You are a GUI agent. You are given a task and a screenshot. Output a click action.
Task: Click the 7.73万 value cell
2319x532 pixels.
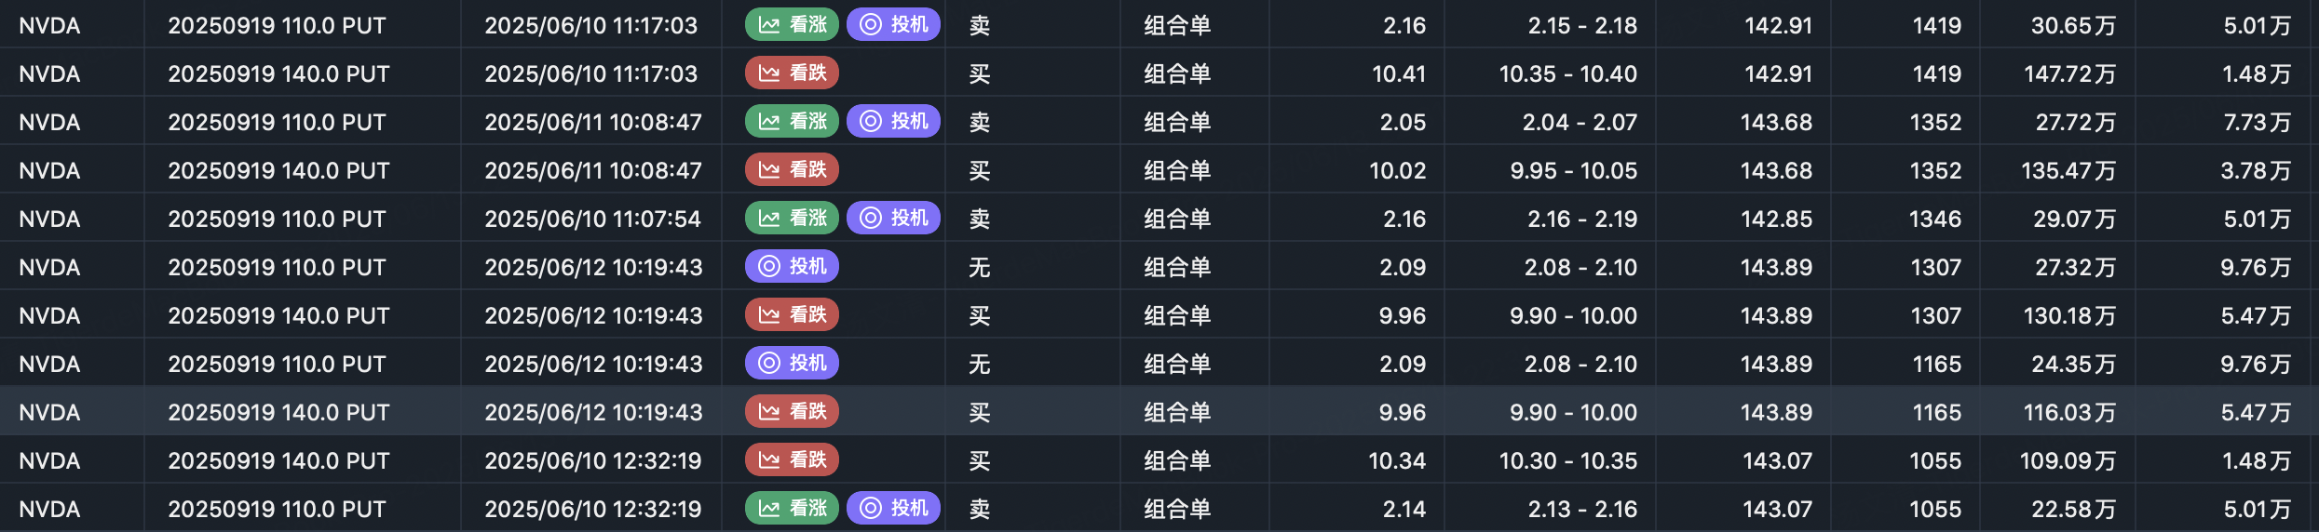(2256, 122)
